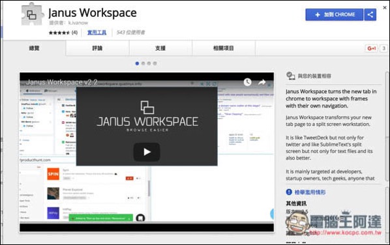Open the 總覽 overview tab
This screenshot has width=390, height=245.
pos(35,48)
